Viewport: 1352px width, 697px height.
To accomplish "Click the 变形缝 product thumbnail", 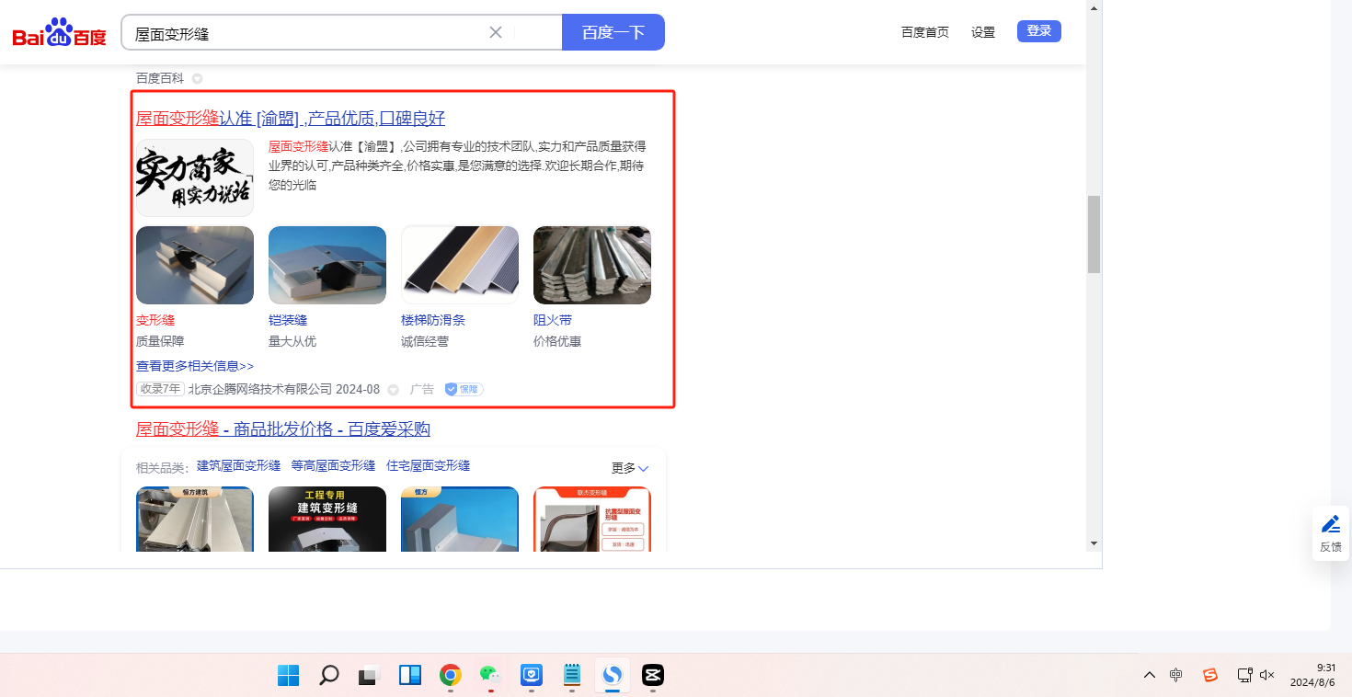I will click(195, 265).
